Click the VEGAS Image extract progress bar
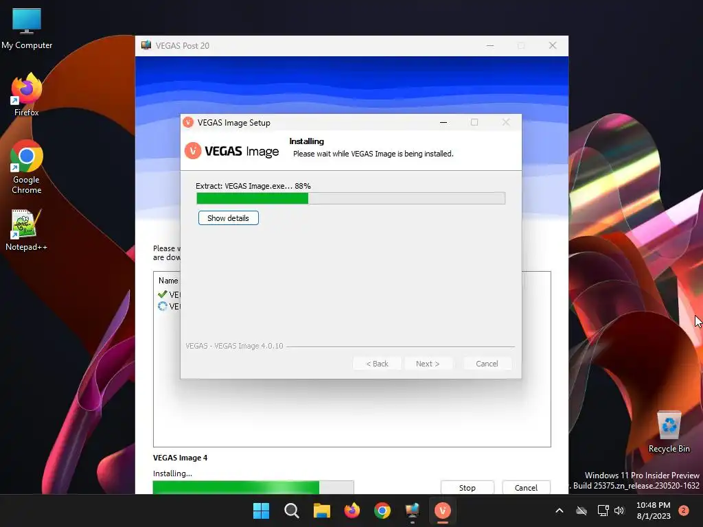Screen dimensions: 703x527 [351, 198]
